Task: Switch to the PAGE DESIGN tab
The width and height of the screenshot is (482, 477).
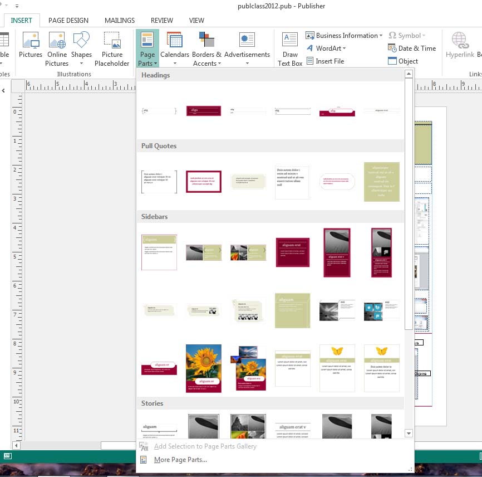Action: tap(68, 20)
